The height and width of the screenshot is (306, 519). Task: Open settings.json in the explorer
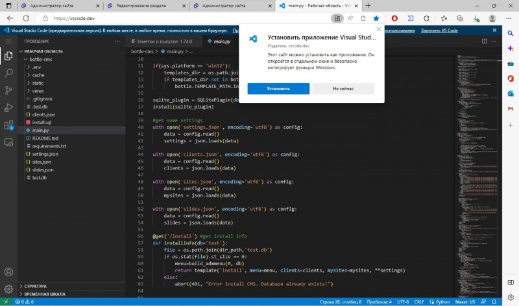45,154
